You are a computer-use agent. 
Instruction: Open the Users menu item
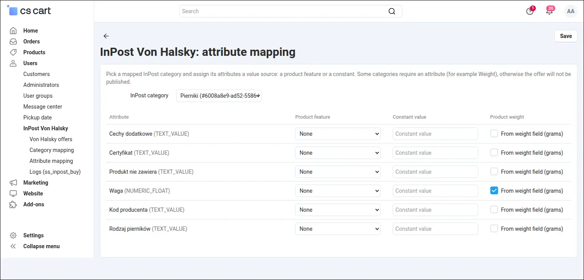pyautogui.click(x=30, y=63)
